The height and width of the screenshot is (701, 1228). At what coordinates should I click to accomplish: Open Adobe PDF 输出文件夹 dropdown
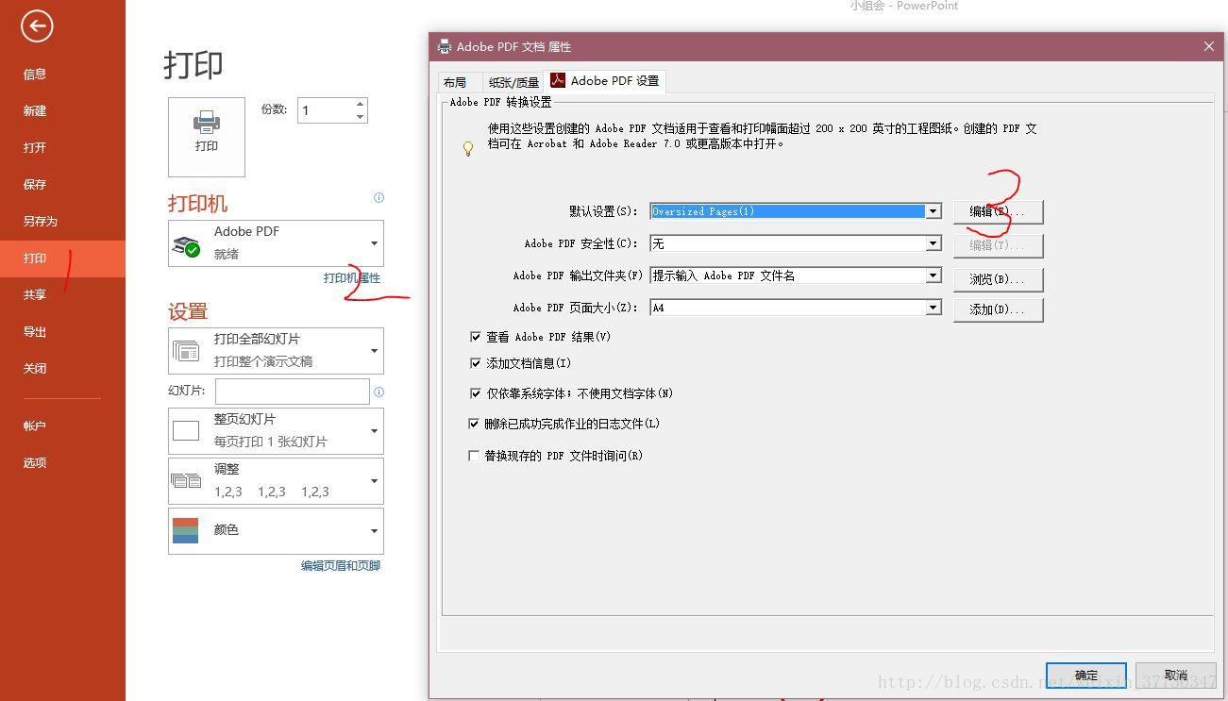[796, 275]
